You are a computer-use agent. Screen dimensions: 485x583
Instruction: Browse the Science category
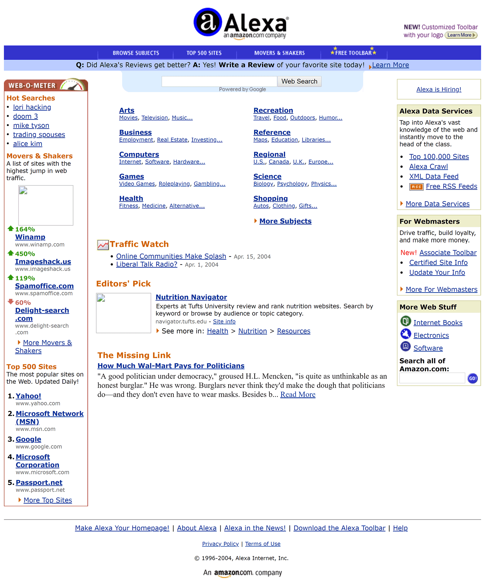tap(267, 177)
